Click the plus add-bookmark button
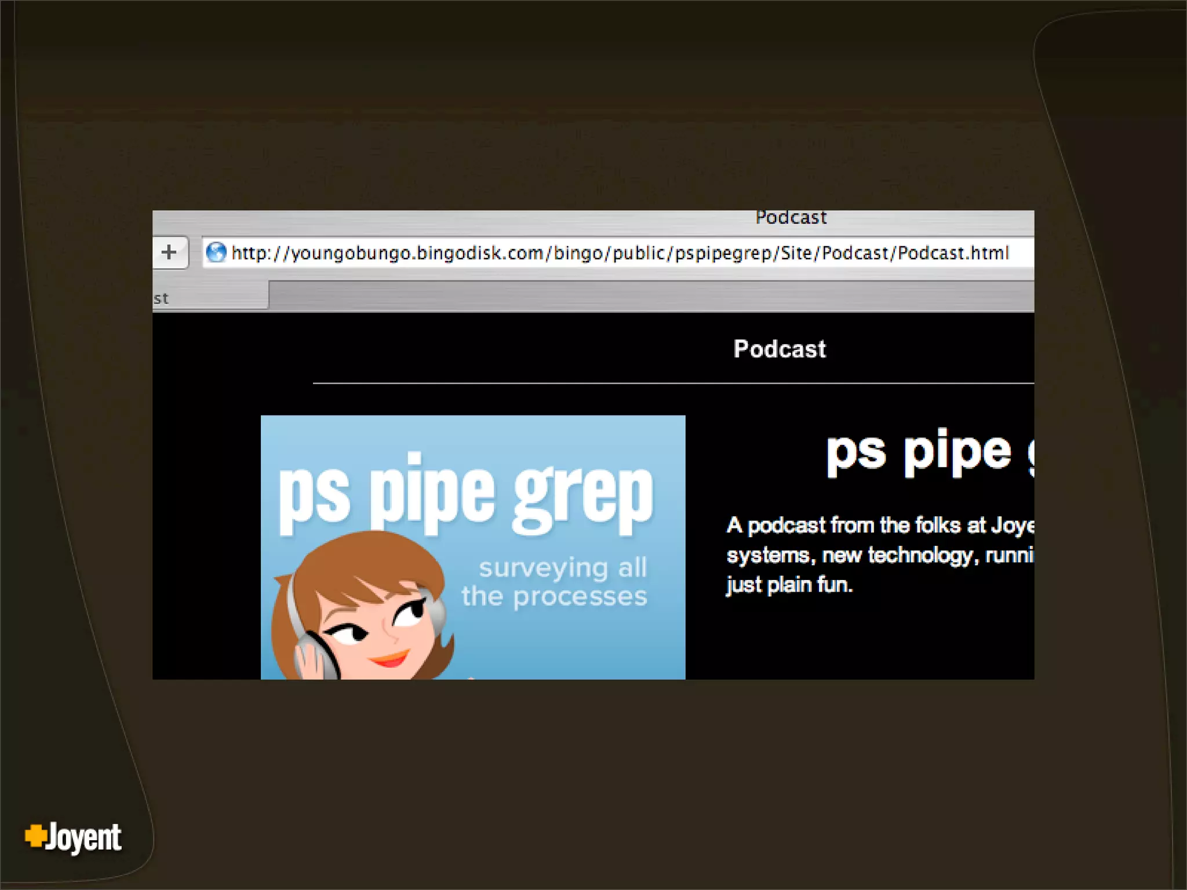This screenshot has height=890, width=1187. (x=170, y=252)
